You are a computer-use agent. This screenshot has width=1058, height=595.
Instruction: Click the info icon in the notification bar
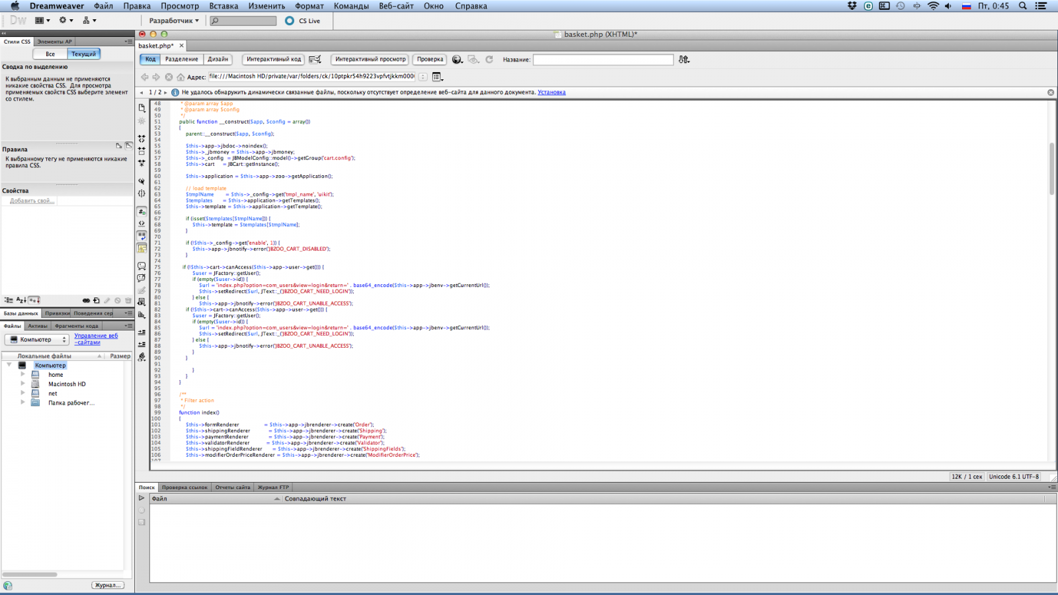[x=175, y=93]
